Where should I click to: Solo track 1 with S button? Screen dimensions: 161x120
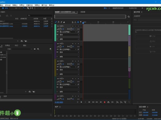pyautogui.click(x=76, y=26)
